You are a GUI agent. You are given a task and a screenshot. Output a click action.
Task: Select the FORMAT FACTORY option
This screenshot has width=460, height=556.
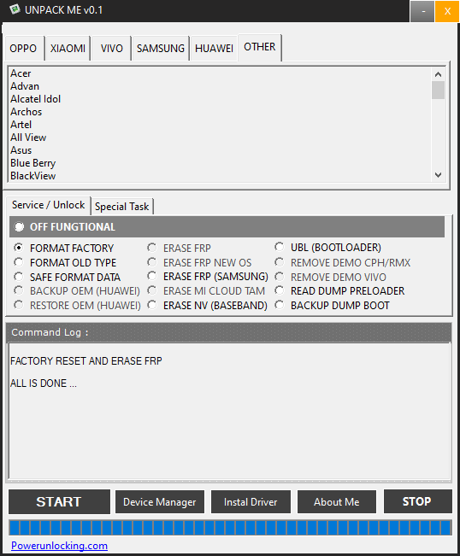click(19, 248)
